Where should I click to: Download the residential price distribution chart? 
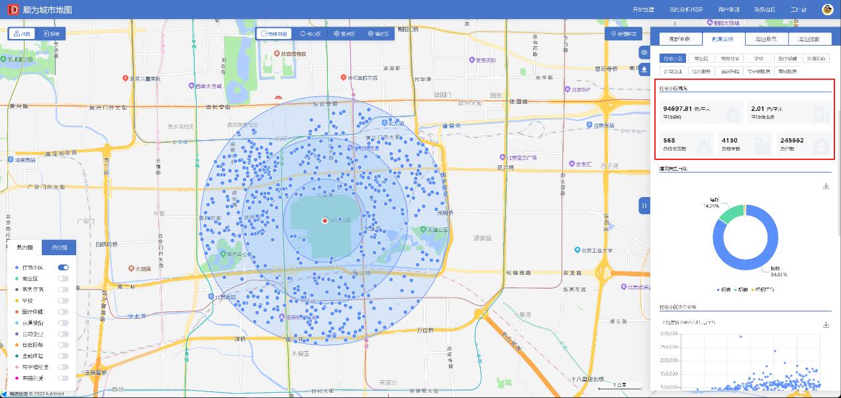826,325
